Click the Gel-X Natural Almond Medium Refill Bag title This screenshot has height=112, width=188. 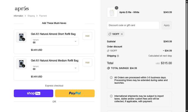click(54, 61)
